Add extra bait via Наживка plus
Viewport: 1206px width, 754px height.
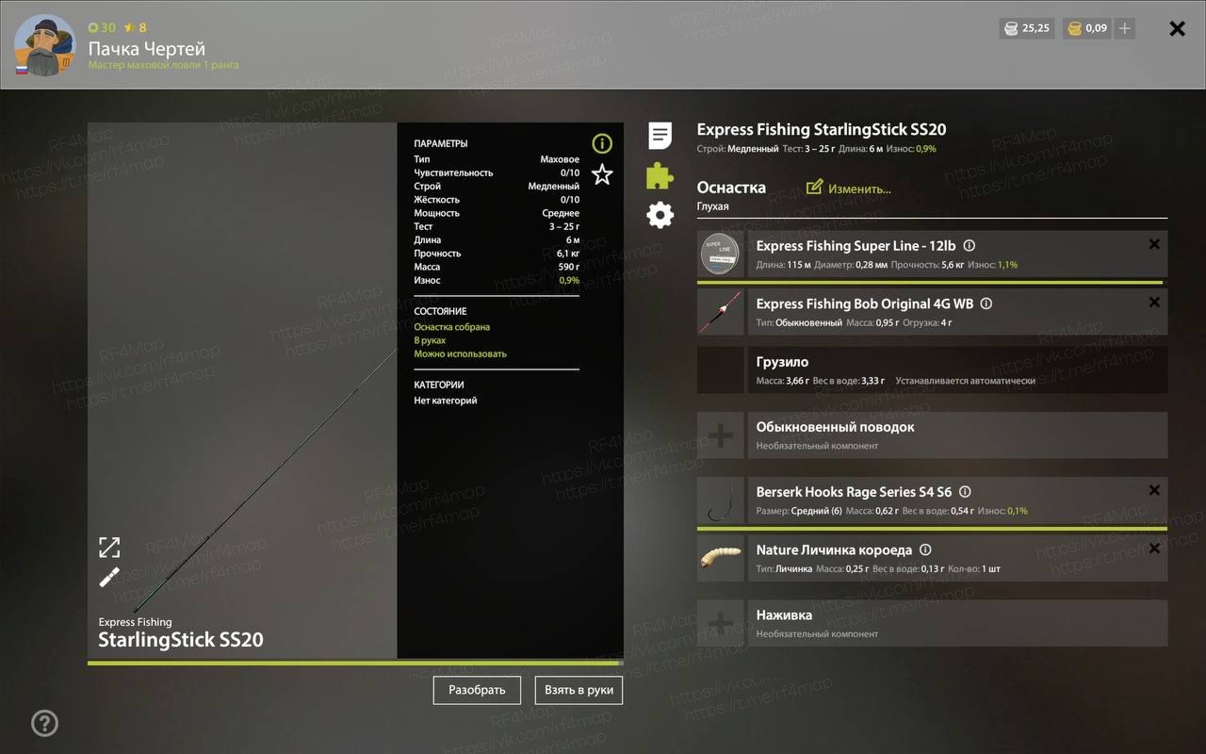point(721,623)
